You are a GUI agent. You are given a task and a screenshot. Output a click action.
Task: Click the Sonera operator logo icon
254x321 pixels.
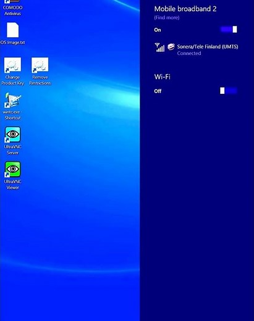(171, 47)
